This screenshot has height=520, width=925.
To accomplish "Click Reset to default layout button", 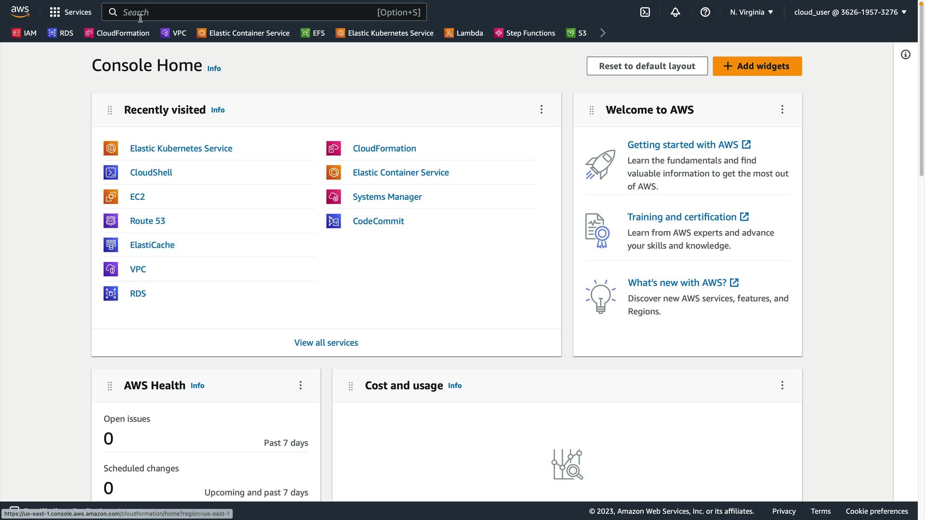I will coord(647,66).
